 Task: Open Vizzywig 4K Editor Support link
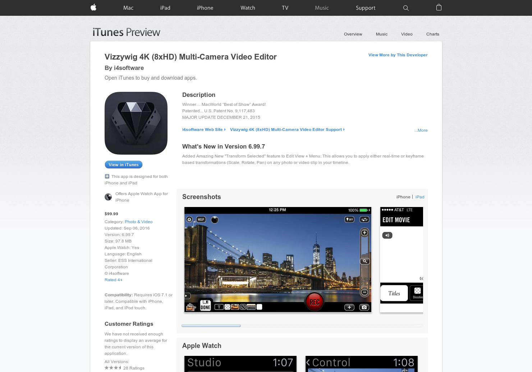coord(287,130)
